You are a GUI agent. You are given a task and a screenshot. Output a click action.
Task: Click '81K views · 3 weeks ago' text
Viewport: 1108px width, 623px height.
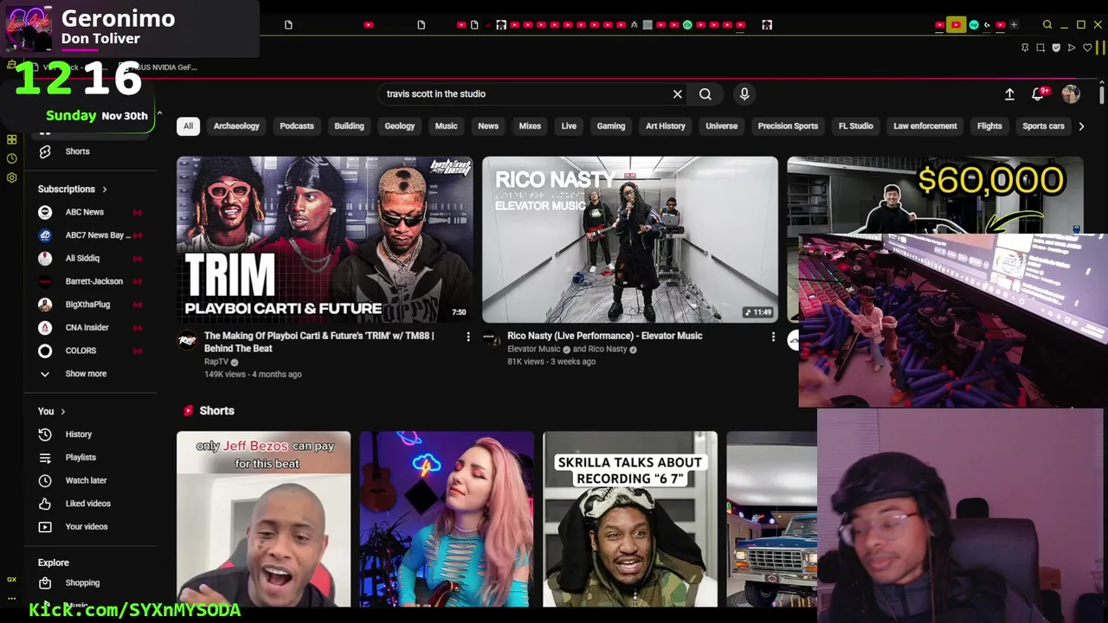(x=551, y=362)
